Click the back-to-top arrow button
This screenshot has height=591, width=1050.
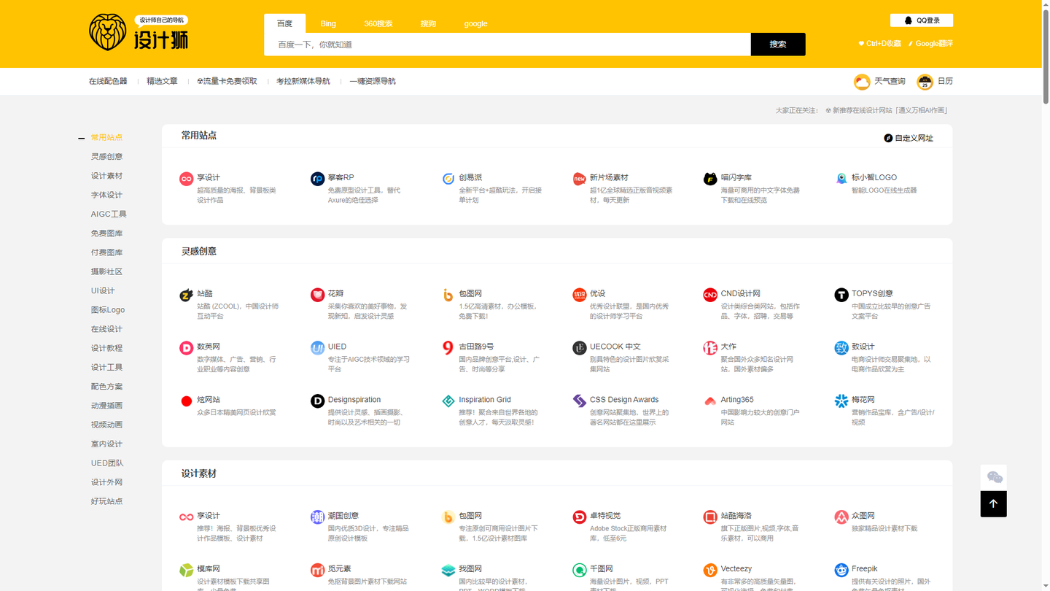coord(994,503)
